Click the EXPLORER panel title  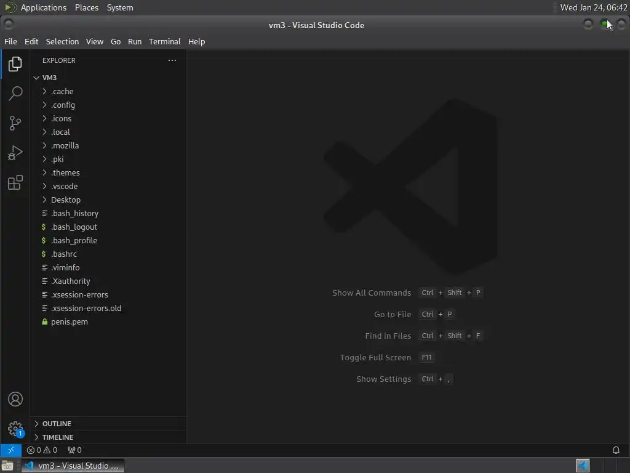tap(58, 60)
